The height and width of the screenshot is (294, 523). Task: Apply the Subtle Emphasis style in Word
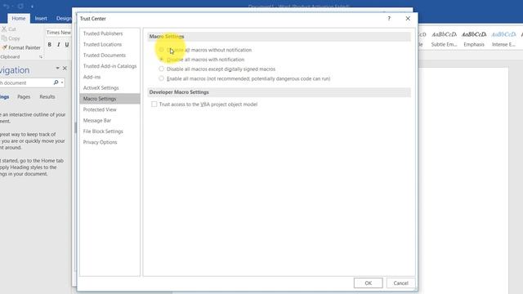tap(444, 39)
